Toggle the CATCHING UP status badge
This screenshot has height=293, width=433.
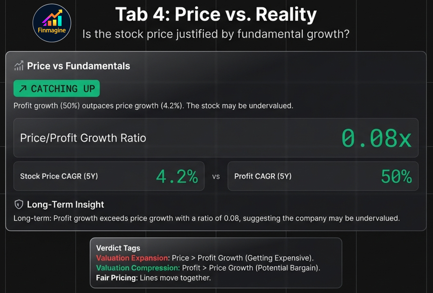click(56, 89)
